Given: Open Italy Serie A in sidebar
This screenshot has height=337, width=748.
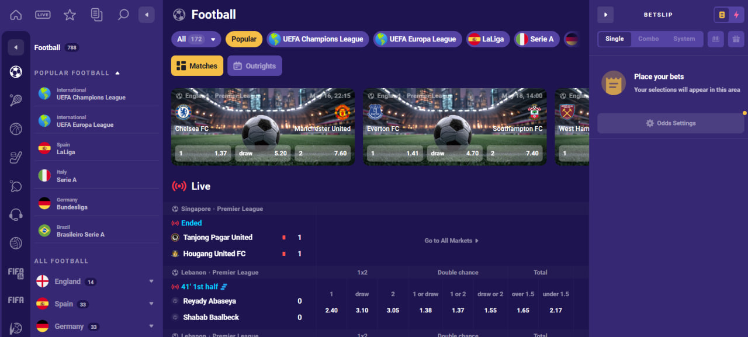Looking at the screenshot, I should click(x=96, y=176).
